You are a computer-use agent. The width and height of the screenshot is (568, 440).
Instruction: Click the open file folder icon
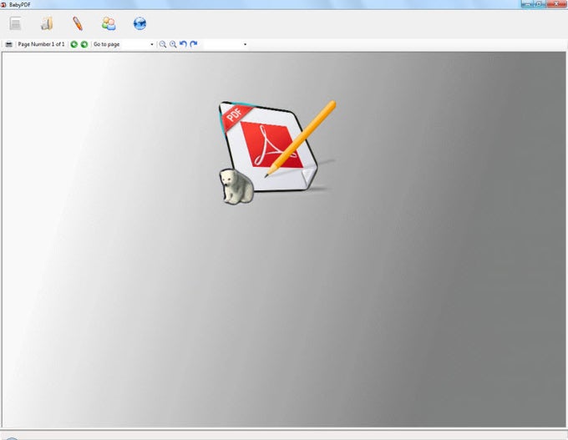click(x=47, y=23)
